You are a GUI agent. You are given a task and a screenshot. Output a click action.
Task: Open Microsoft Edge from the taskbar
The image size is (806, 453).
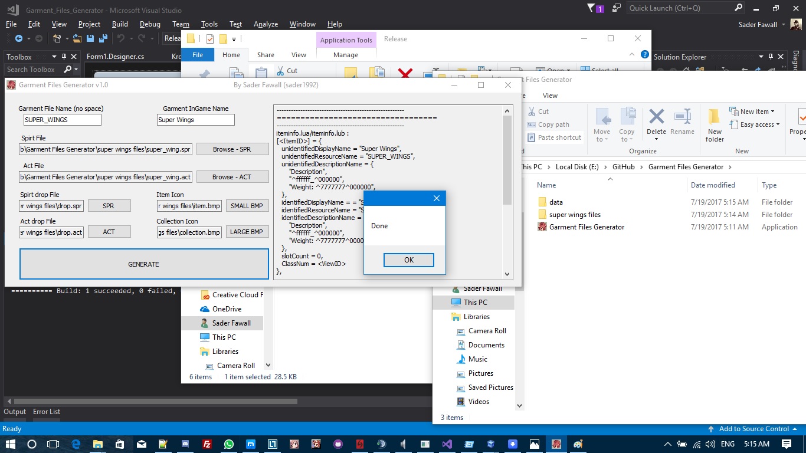[76, 444]
